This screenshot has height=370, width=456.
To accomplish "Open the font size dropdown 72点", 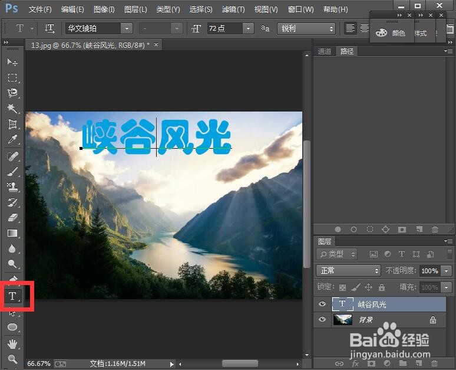I will coord(248,28).
